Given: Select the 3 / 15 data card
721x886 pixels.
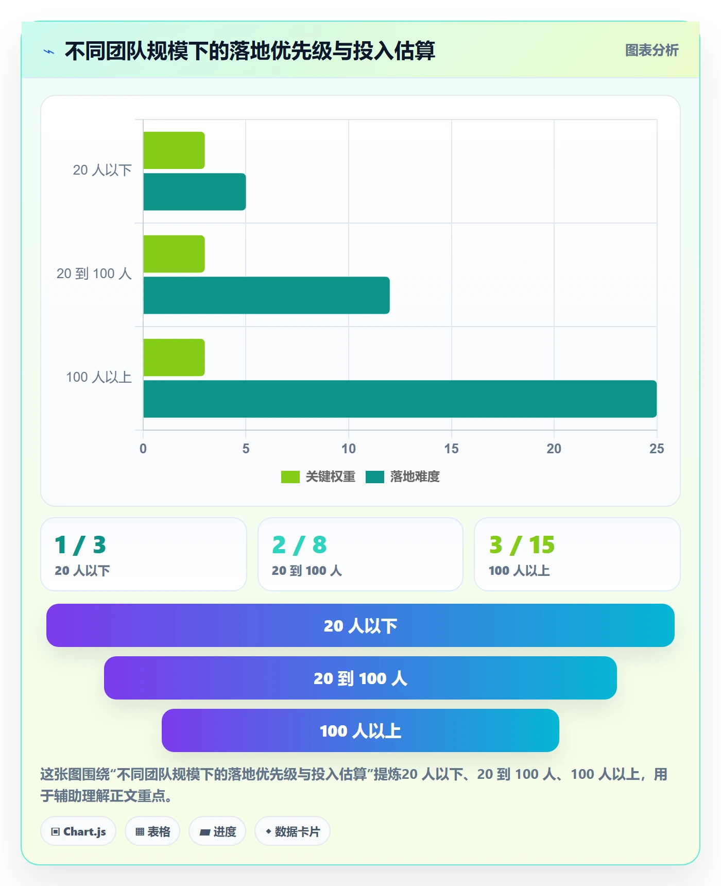Looking at the screenshot, I should (577, 554).
